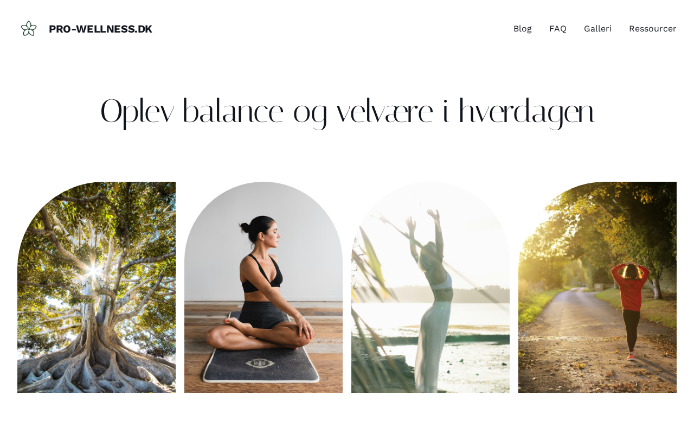
Task: Click the flower logo icon
Action: point(29,29)
